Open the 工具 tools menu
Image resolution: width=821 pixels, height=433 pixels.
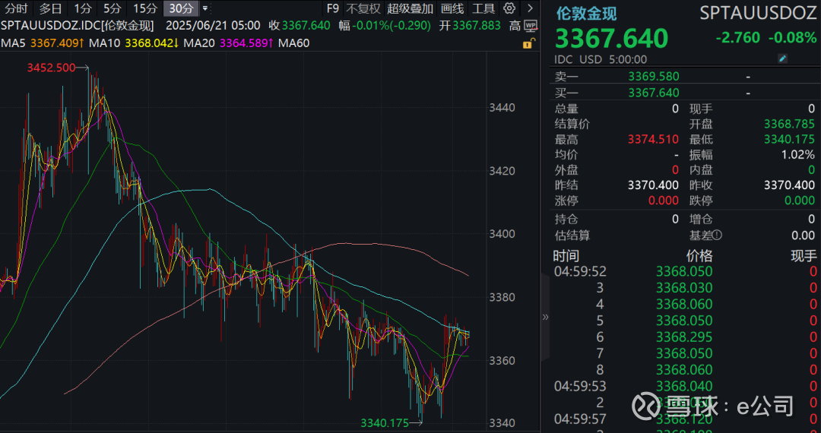click(x=483, y=9)
